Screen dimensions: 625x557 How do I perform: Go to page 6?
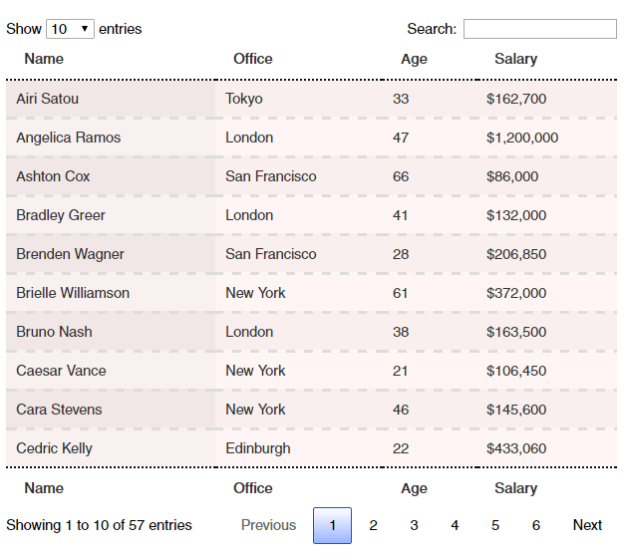point(536,525)
